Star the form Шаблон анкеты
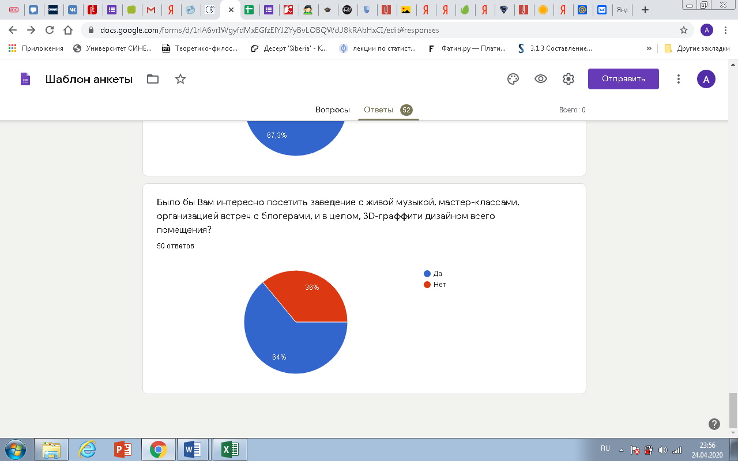 [180, 79]
